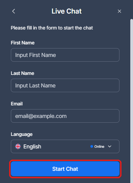Click the UK flag icon
Viewport: 133px width, 183px height.
(18, 146)
